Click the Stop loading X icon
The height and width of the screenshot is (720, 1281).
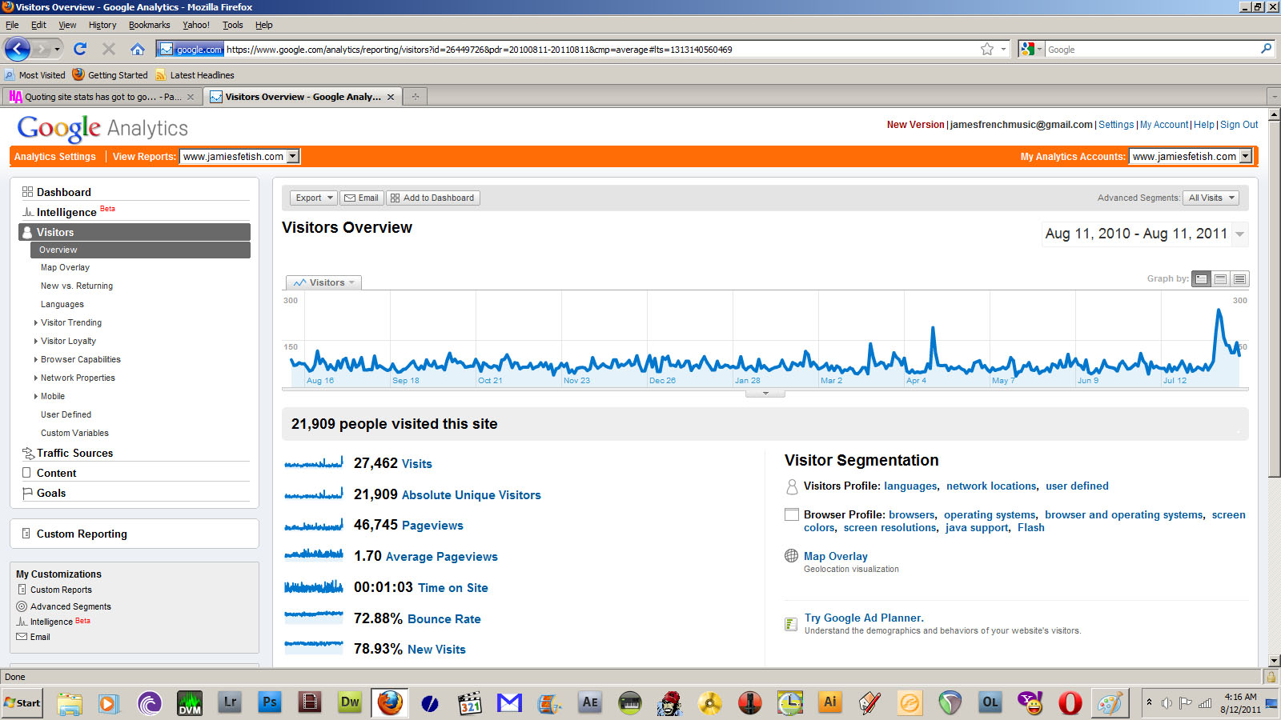point(109,49)
